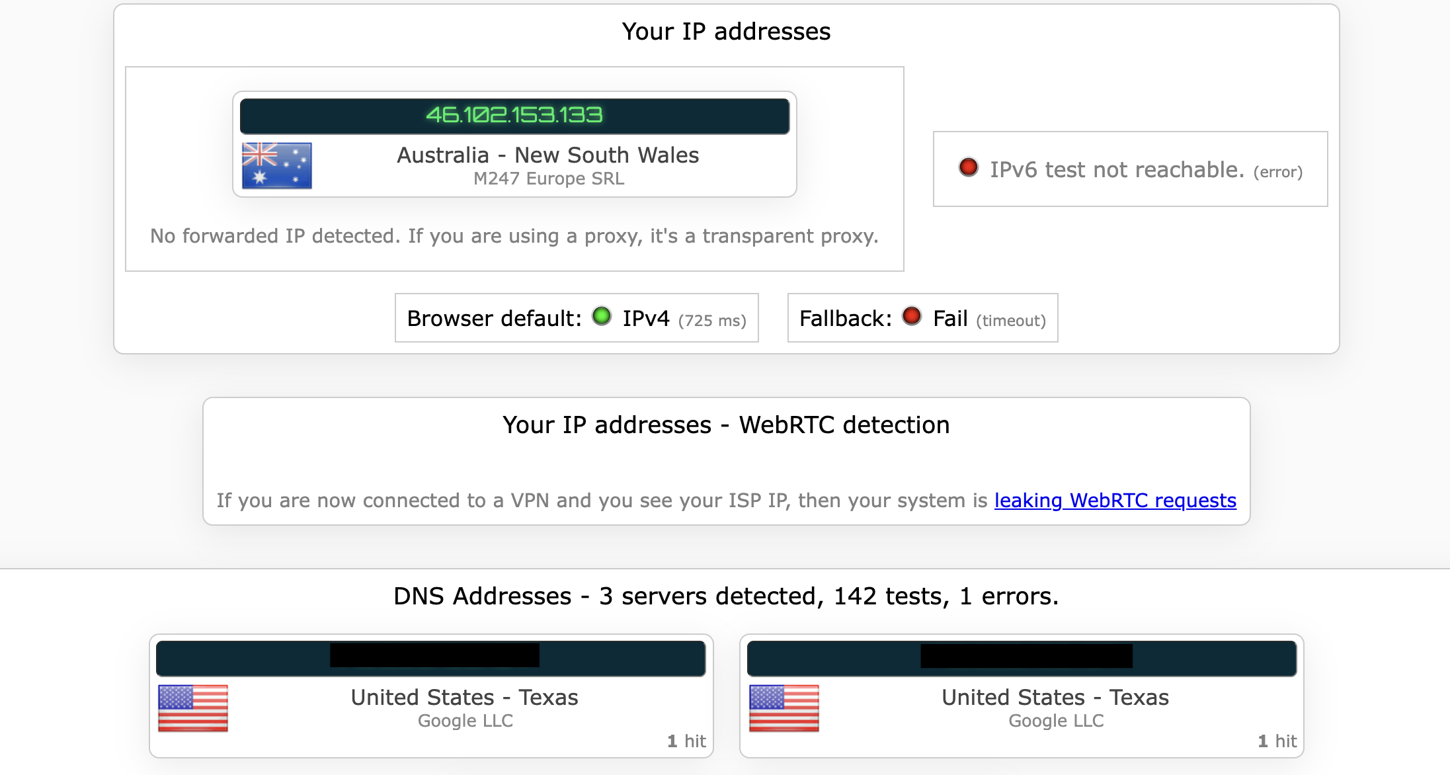This screenshot has height=775, width=1450.
Task: Click the M247 Europe SRL provider label
Action: pyautogui.click(x=548, y=178)
